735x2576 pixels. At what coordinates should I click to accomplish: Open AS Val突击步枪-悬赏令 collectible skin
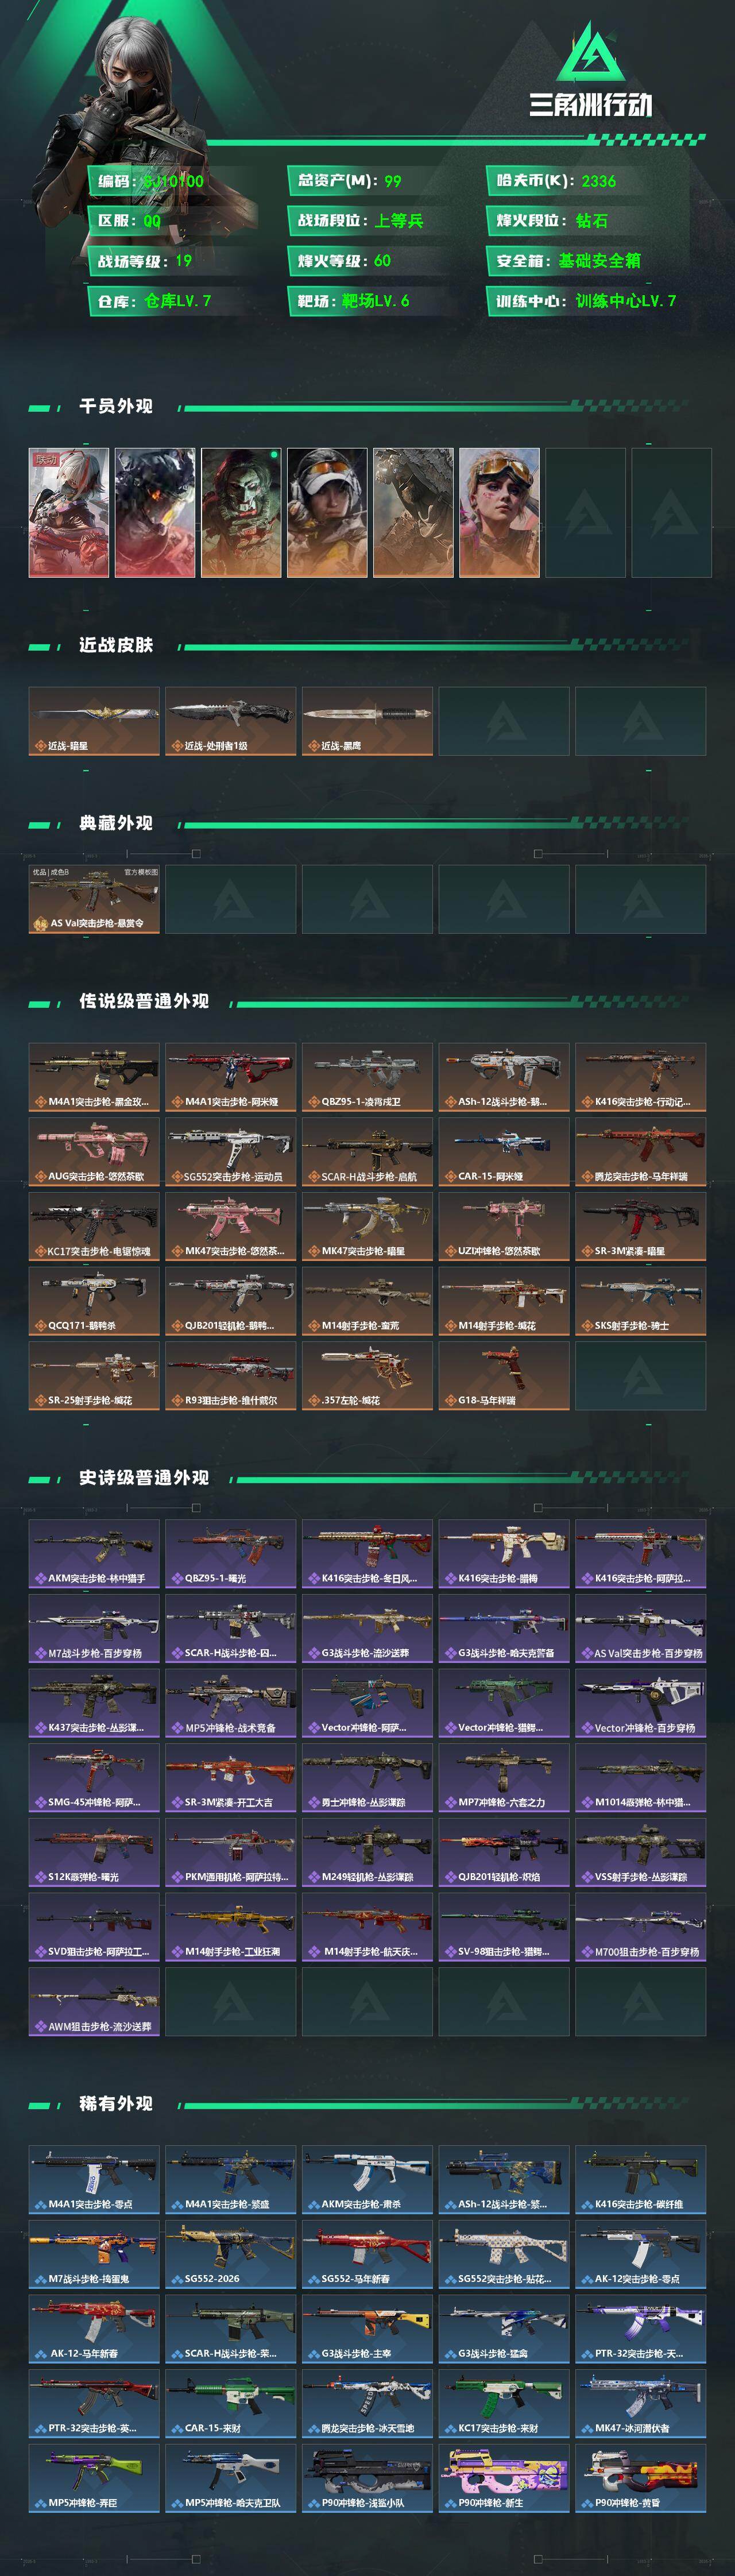click(94, 899)
